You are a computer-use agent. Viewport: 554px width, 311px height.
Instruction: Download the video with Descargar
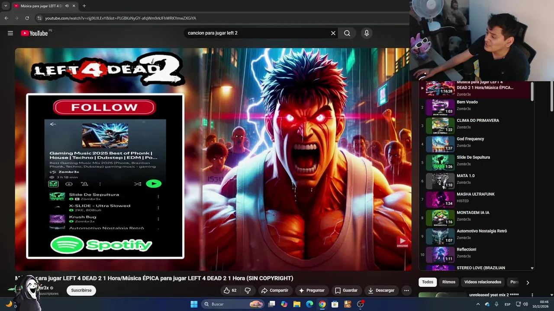pos(381,290)
